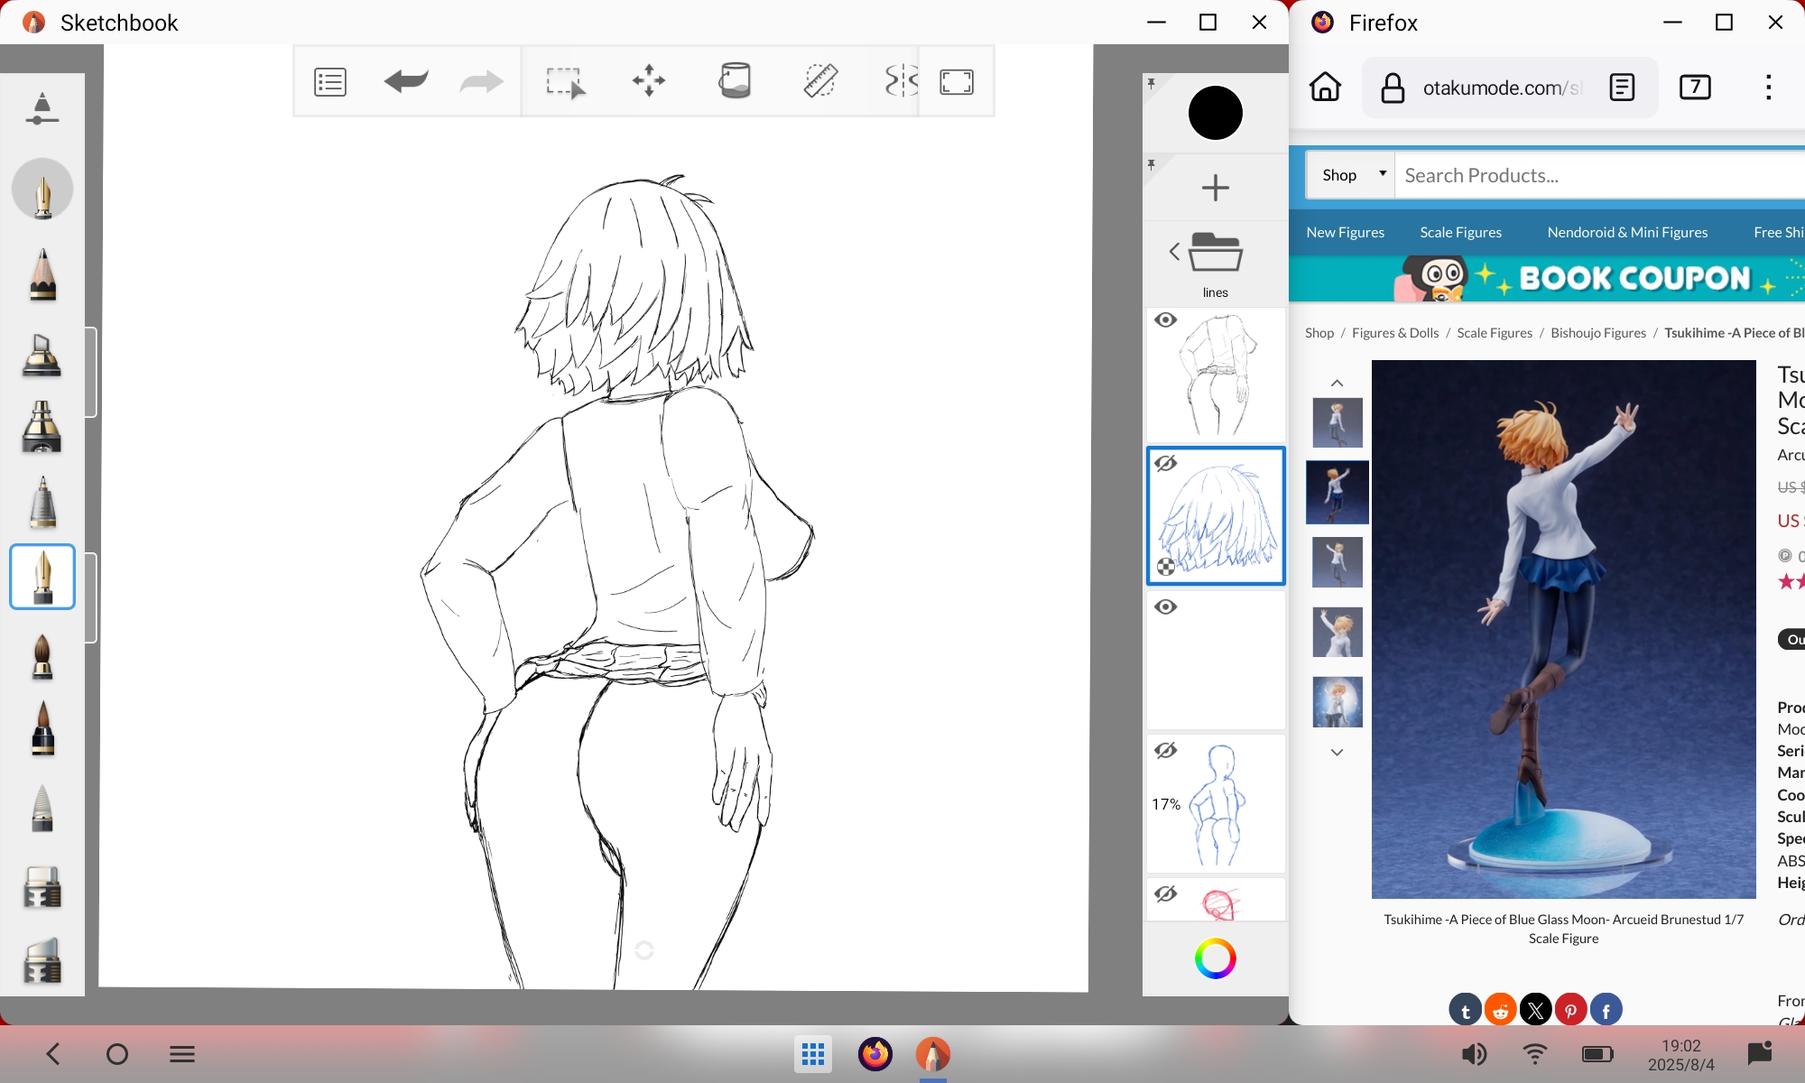Screen dimensions: 1805x1083
Task: Hide the empty white layer
Action: (1166, 606)
